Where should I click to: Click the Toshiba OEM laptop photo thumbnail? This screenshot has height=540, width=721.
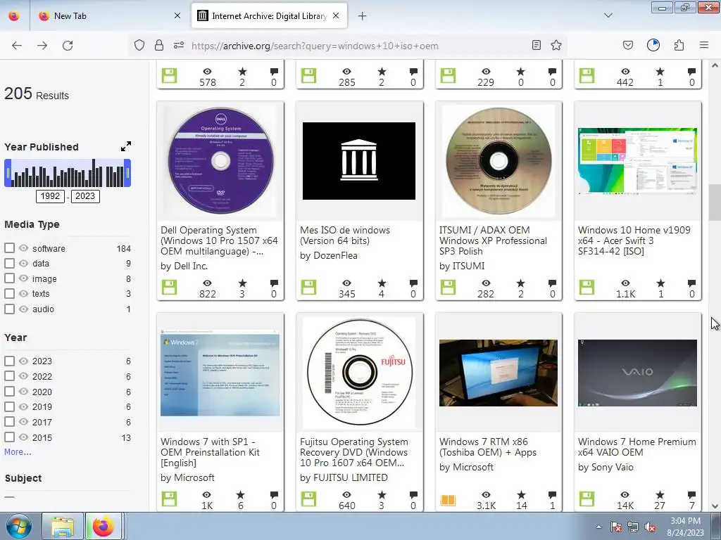[499, 373]
